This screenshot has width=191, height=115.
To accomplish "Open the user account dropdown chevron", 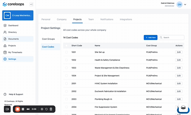I will (x=185, y=4).
